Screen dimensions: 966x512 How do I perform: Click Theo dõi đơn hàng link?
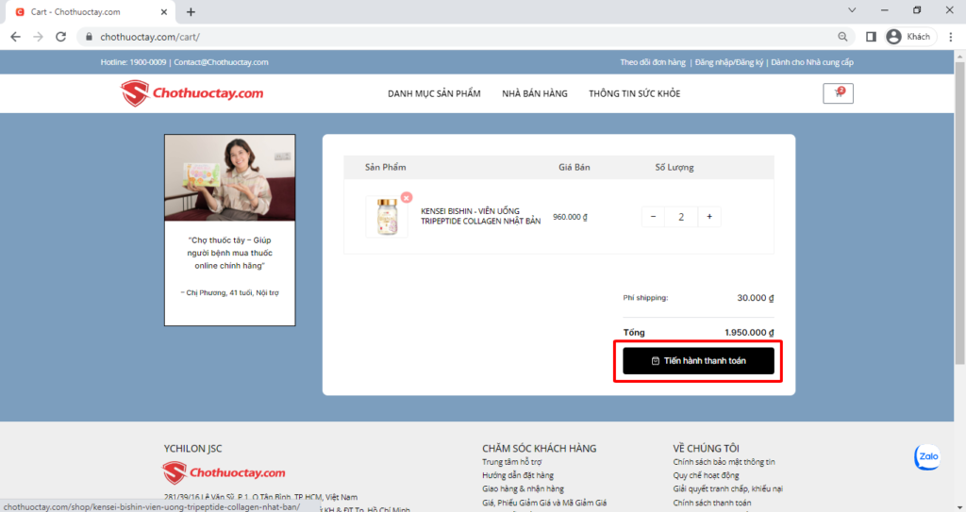pos(653,62)
